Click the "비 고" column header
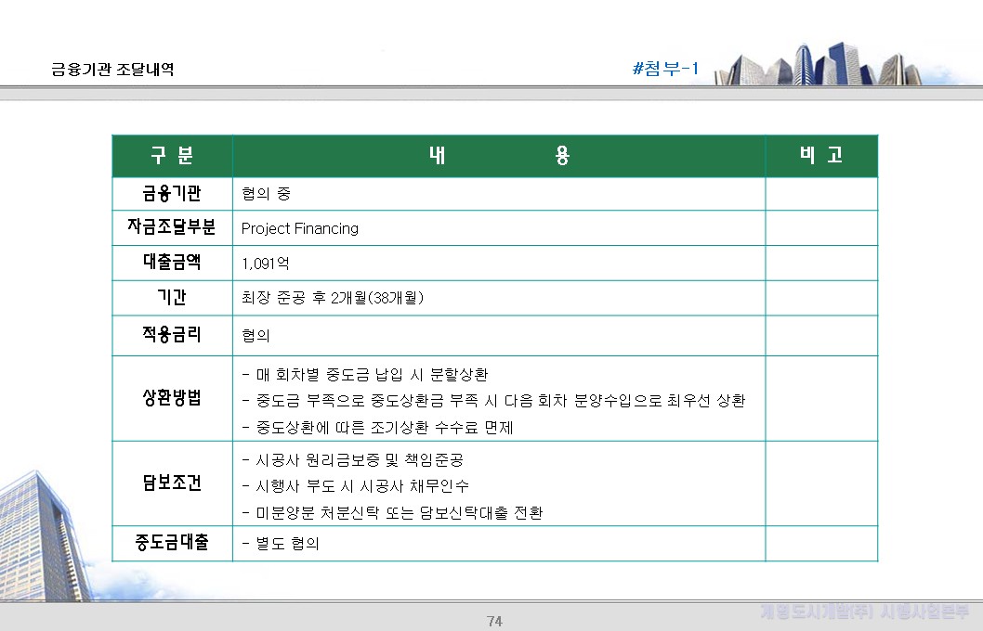Screen dimensions: 983x631 (819, 155)
